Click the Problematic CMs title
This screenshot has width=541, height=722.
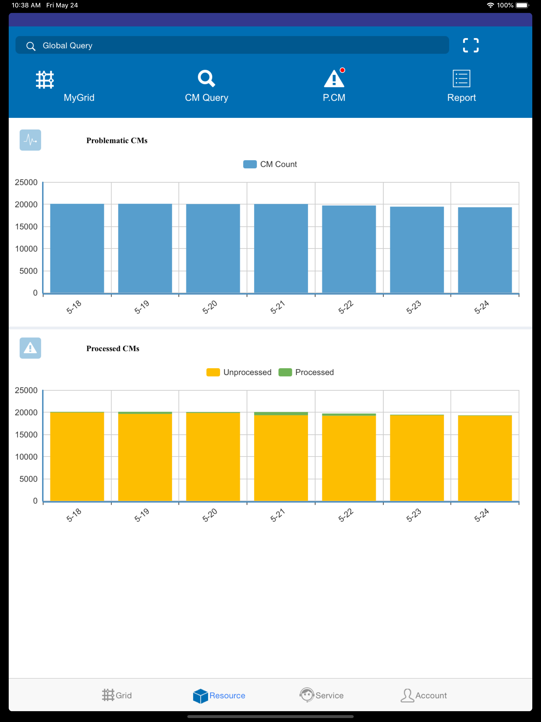(x=117, y=140)
